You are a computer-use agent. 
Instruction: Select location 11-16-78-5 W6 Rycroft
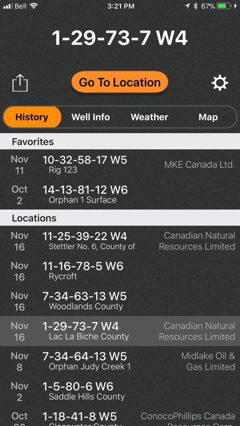pyautogui.click(x=120, y=271)
